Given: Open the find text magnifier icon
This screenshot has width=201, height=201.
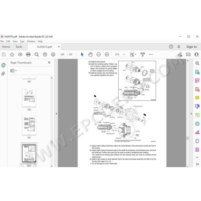Looking at the screenshot, I should pos(37,55).
